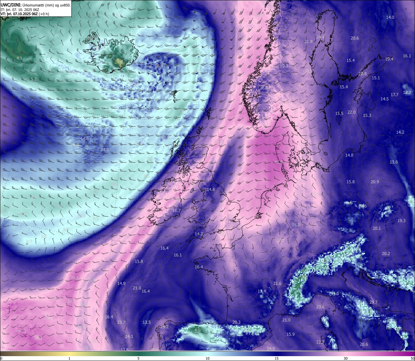The width and height of the screenshot is (415, 361).
Task: Click the 'UWC/DINI: Úrkomumætti (mm) og uv850.' title
Action: (36, 5)
